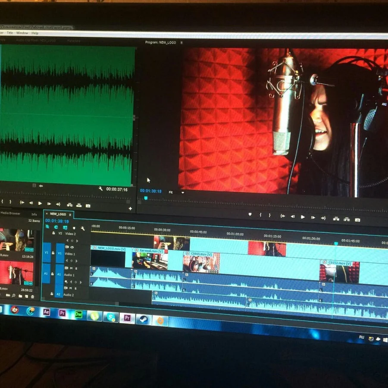Open the Window menu
Image resolution: width=388 pixels, height=388 pixels.
click(22, 33)
